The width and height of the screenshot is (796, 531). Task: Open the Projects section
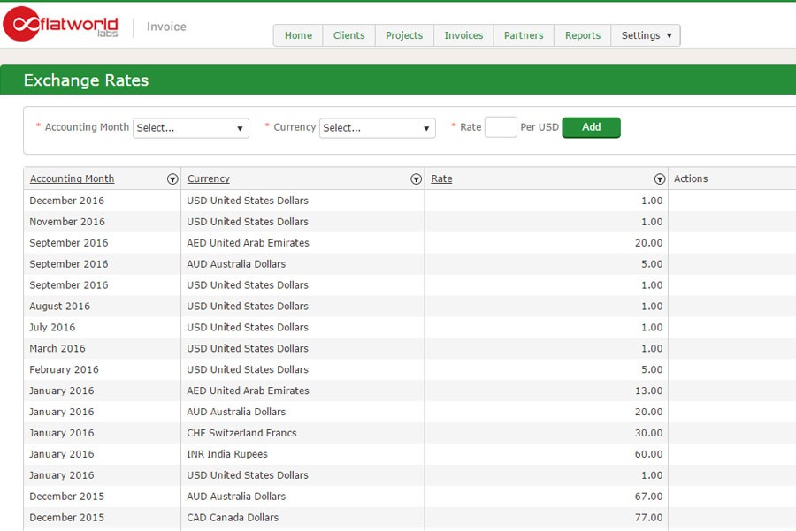(x=404, y=35)
